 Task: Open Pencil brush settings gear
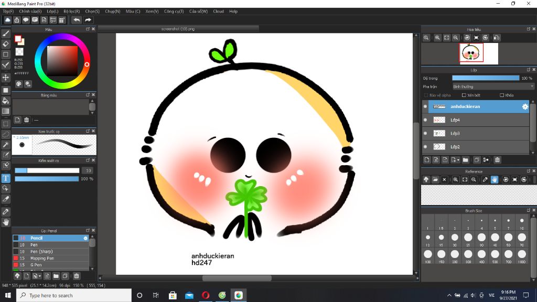click(x=85, y=238)
